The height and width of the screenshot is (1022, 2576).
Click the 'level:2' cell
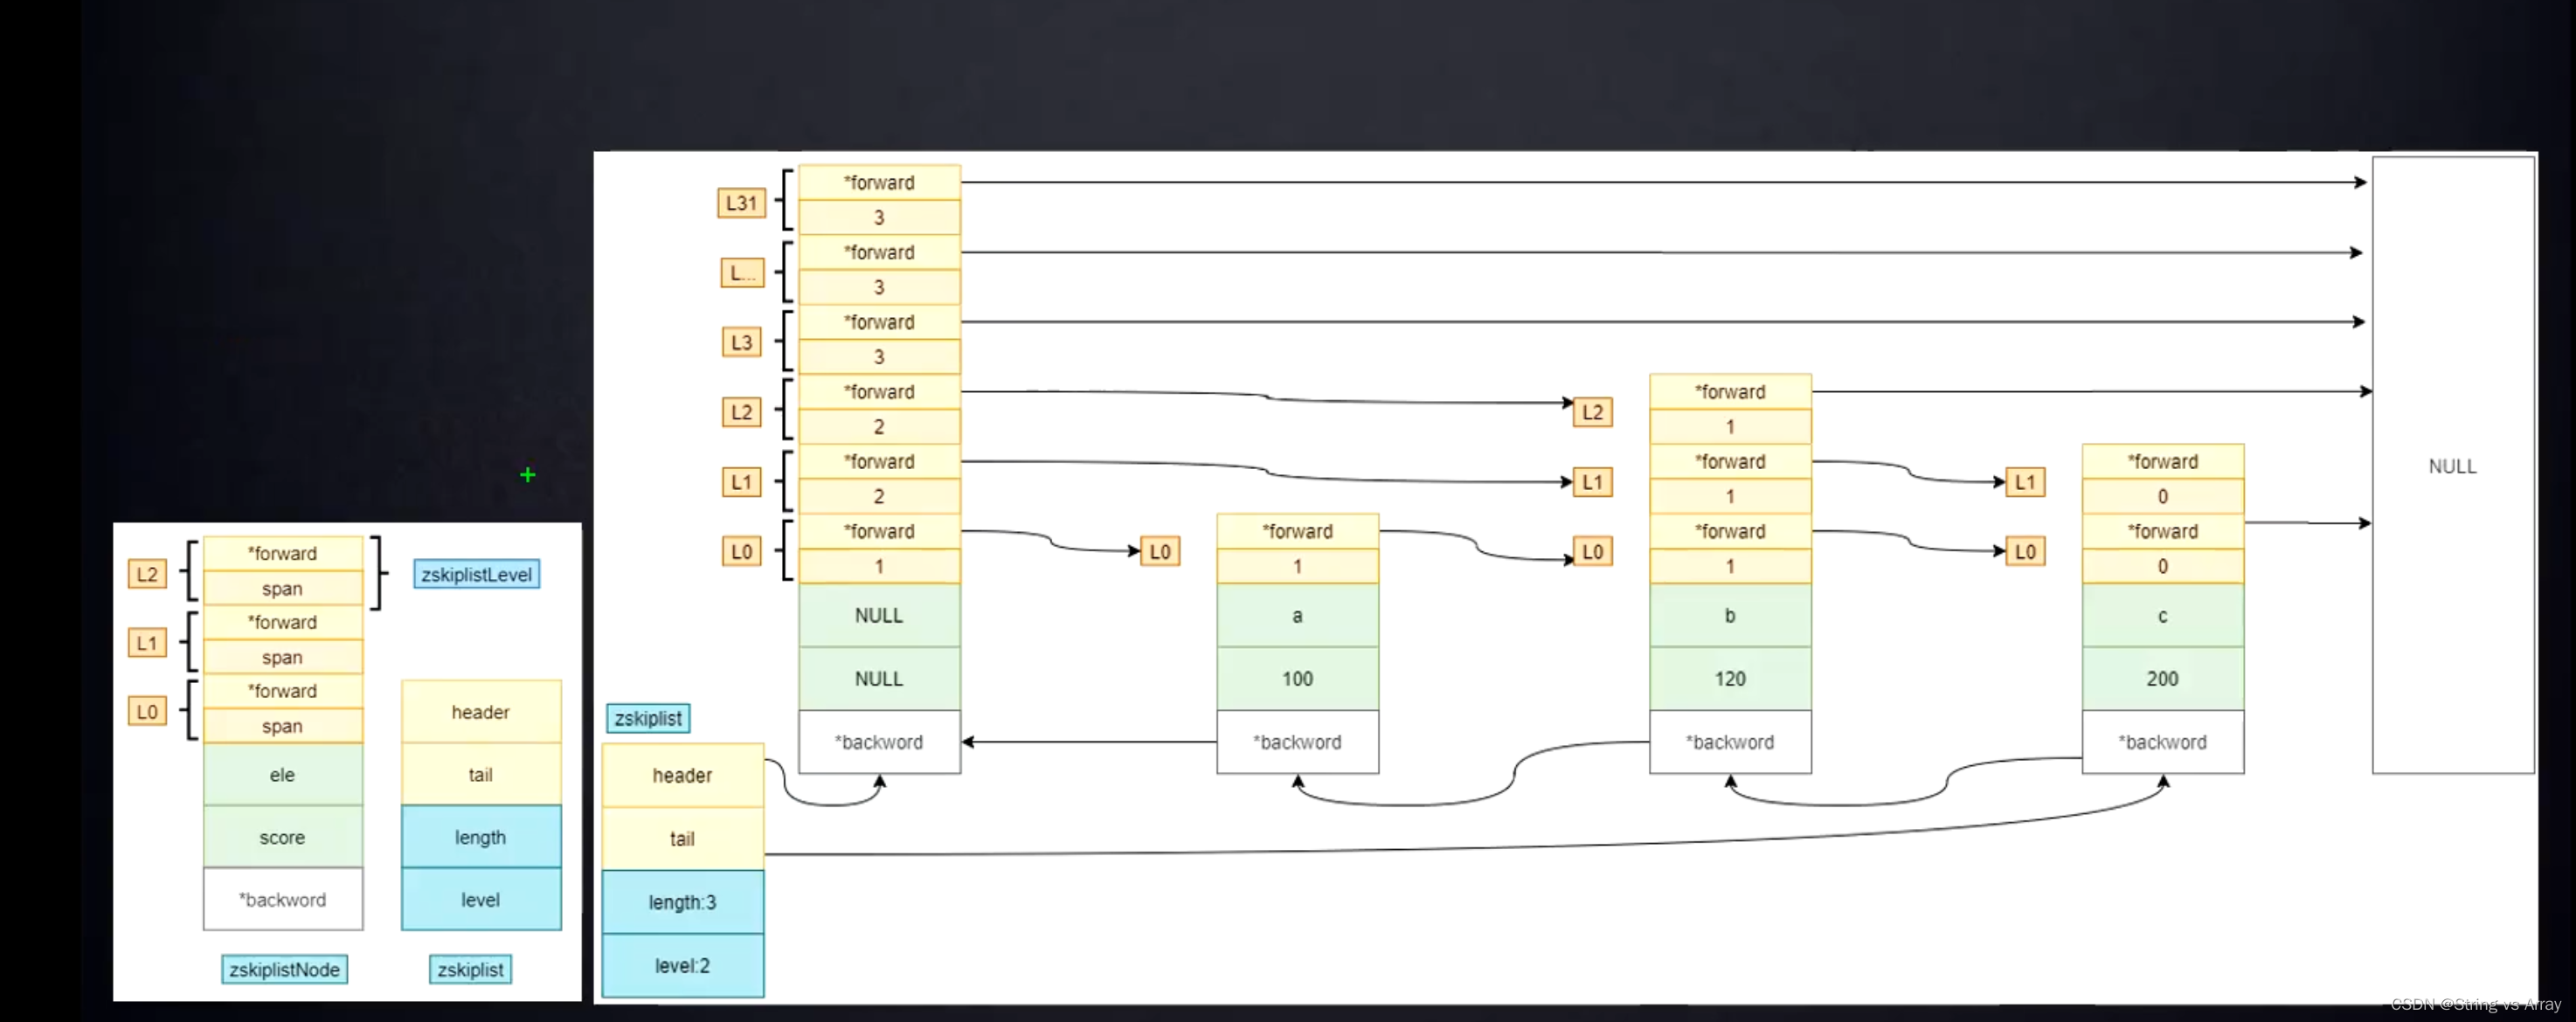point(683,965)
